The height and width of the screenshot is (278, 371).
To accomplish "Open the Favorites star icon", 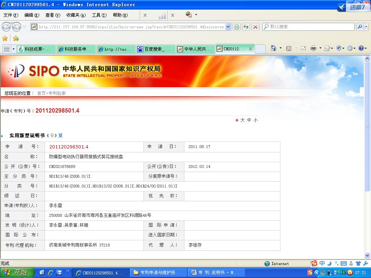I will click(x=5, y=38).
